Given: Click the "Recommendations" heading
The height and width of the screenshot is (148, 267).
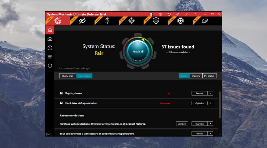Looking at the screenshot, I should [72, 115].
